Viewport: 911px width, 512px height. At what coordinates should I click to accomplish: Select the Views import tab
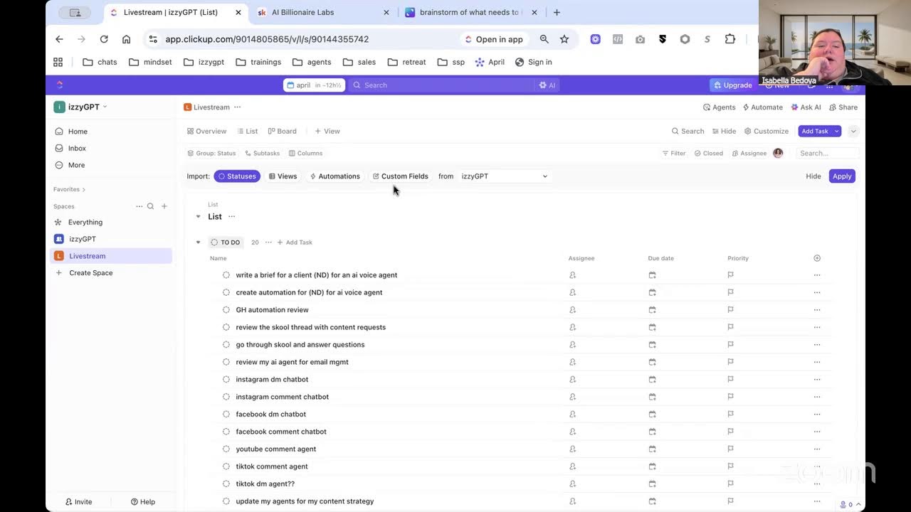pyautogui.click(x=283, y=176)
